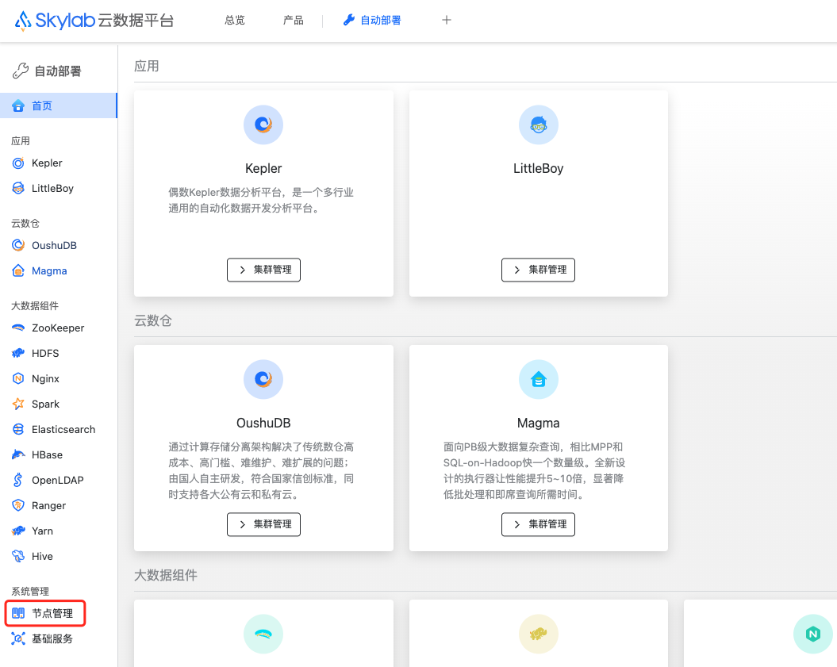Click the HBase dolphin icon in the sidebar
The image size is (837, 667).
(x=18, y=454)
